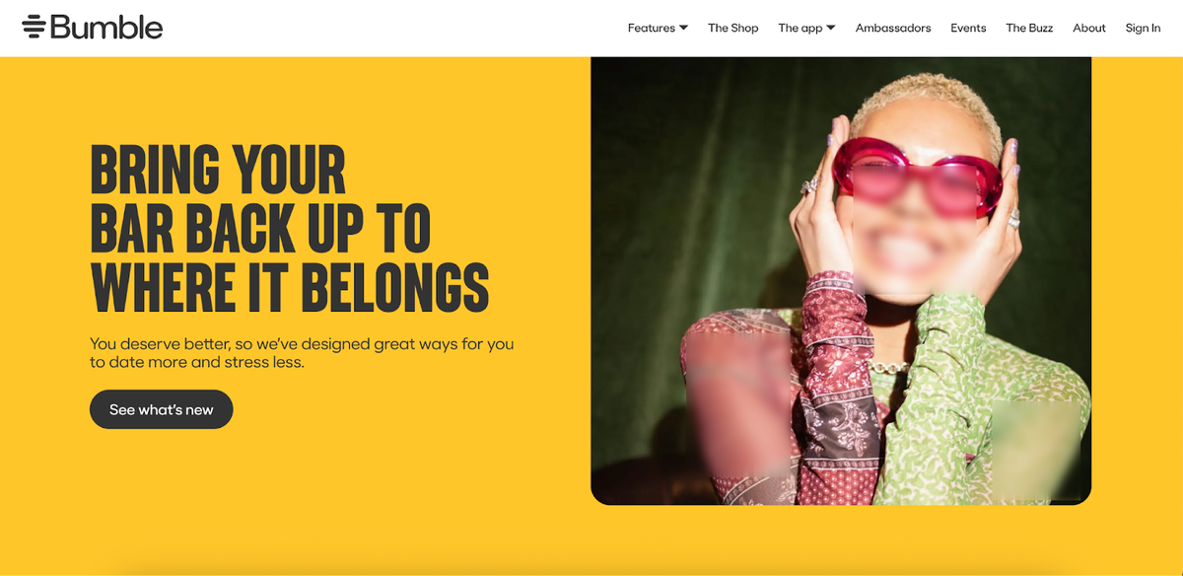
Task: Visit the Ambassadors page
Action: (x=893, y=28)
